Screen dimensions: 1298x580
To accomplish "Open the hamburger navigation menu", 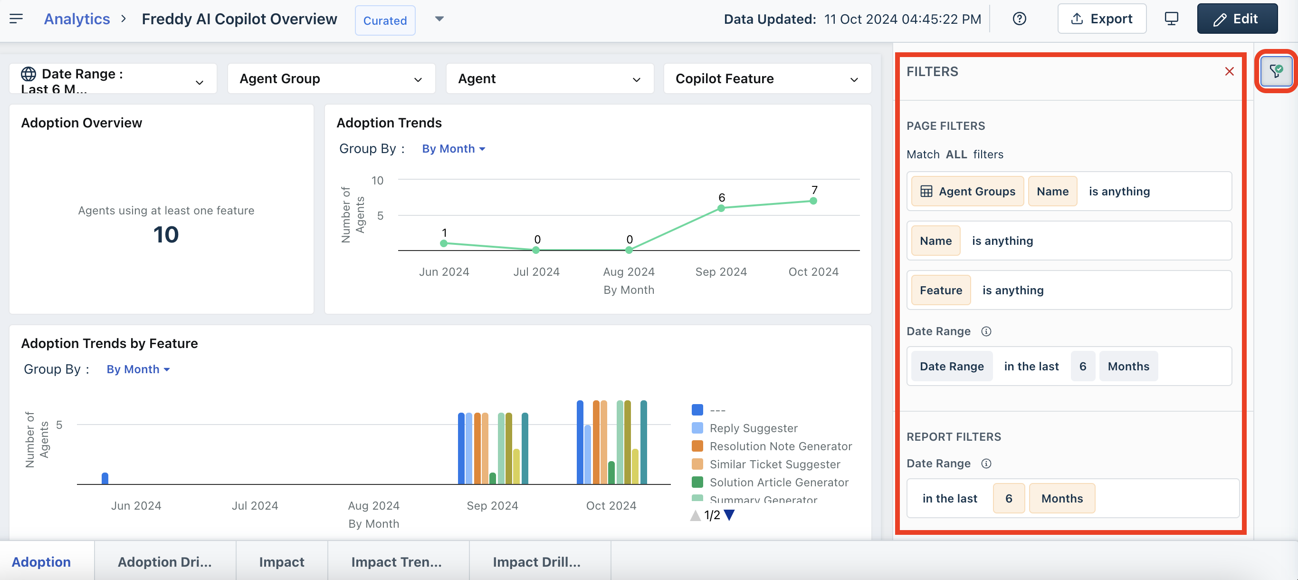I will pos(16,19).
